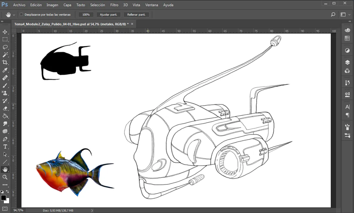Open the Ventana menu
This screenshot has height=213, width=354.
pyautogui.click(x=152, y=5)
